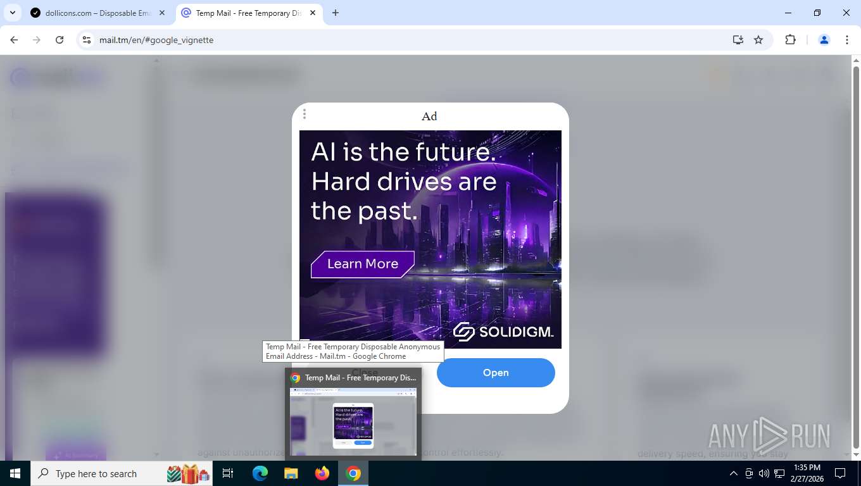Open the Windows Start menu

(15, 473)
